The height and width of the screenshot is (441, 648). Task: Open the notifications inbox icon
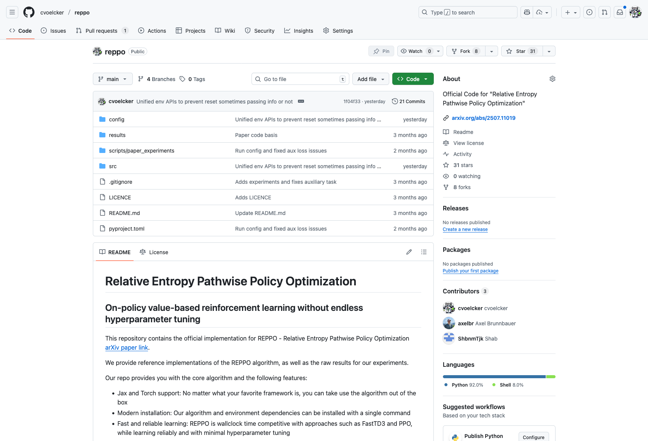[620, 12]
